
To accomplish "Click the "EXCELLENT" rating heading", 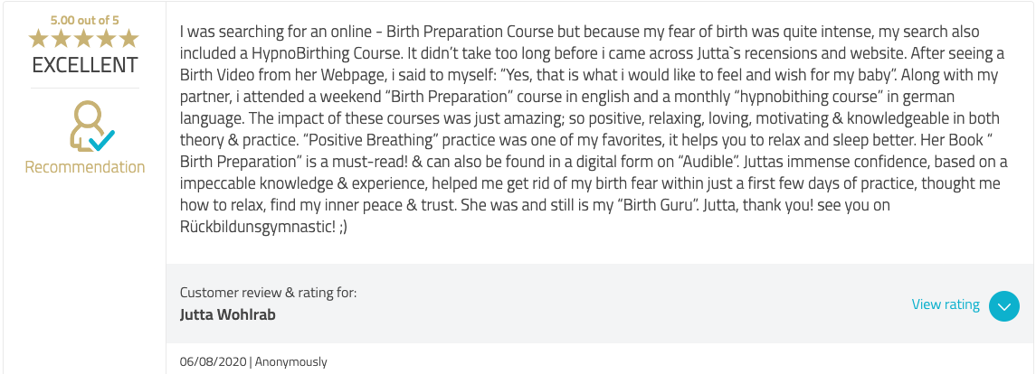I will point(85,65).
